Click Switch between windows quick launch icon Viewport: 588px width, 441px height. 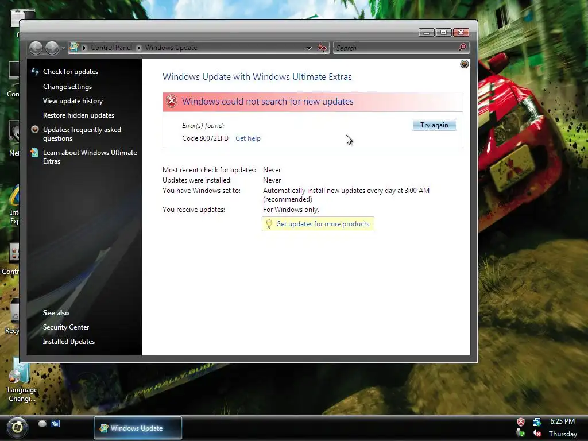point(55,424)
